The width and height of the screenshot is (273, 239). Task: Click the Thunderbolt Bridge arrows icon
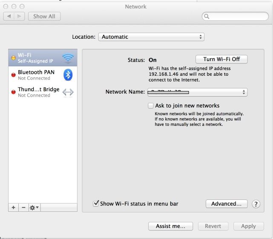[68, 92]
